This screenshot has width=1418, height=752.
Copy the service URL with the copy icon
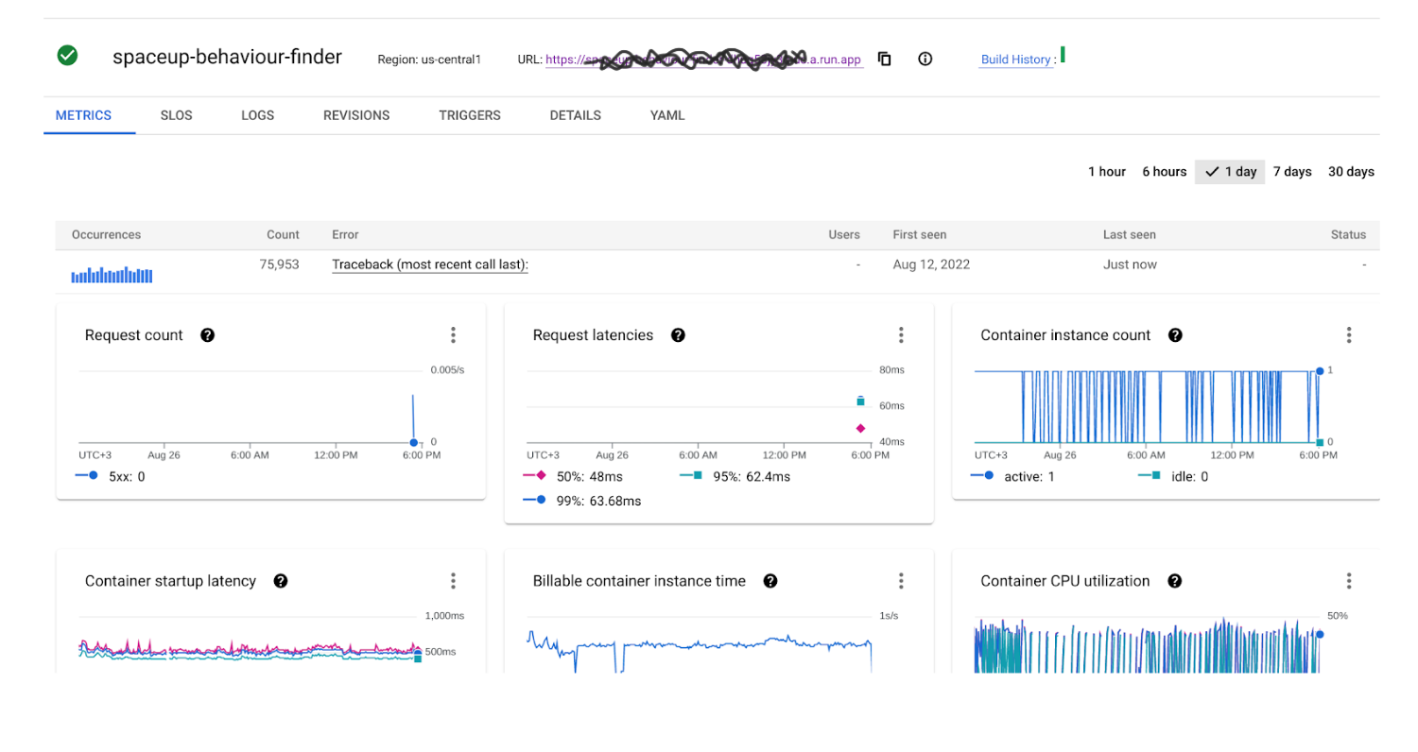885,59
